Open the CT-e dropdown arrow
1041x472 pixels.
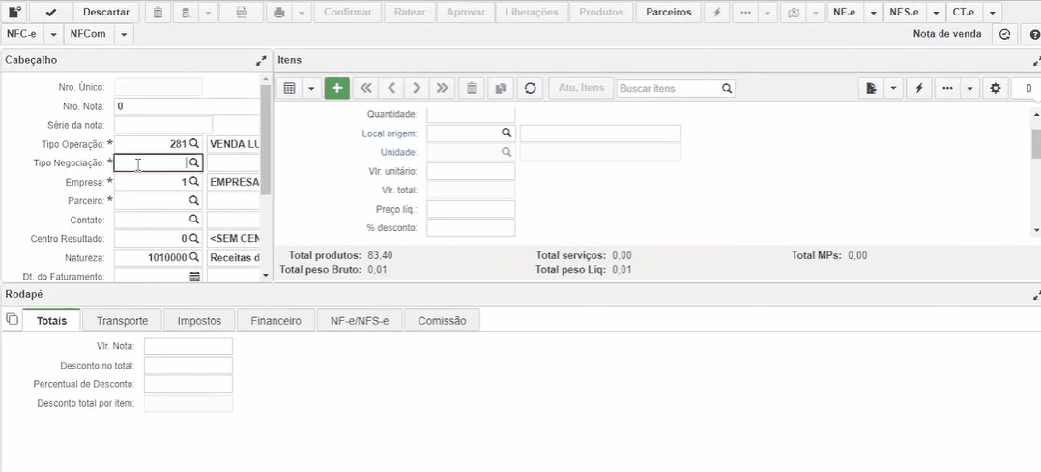[992, 12]
